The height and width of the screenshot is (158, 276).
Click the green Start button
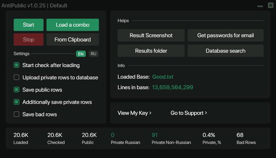pos(29,25)
